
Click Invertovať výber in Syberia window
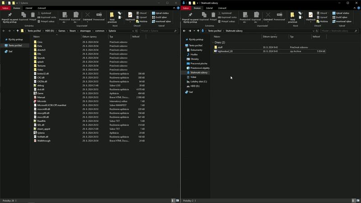[x=163, y=21]
